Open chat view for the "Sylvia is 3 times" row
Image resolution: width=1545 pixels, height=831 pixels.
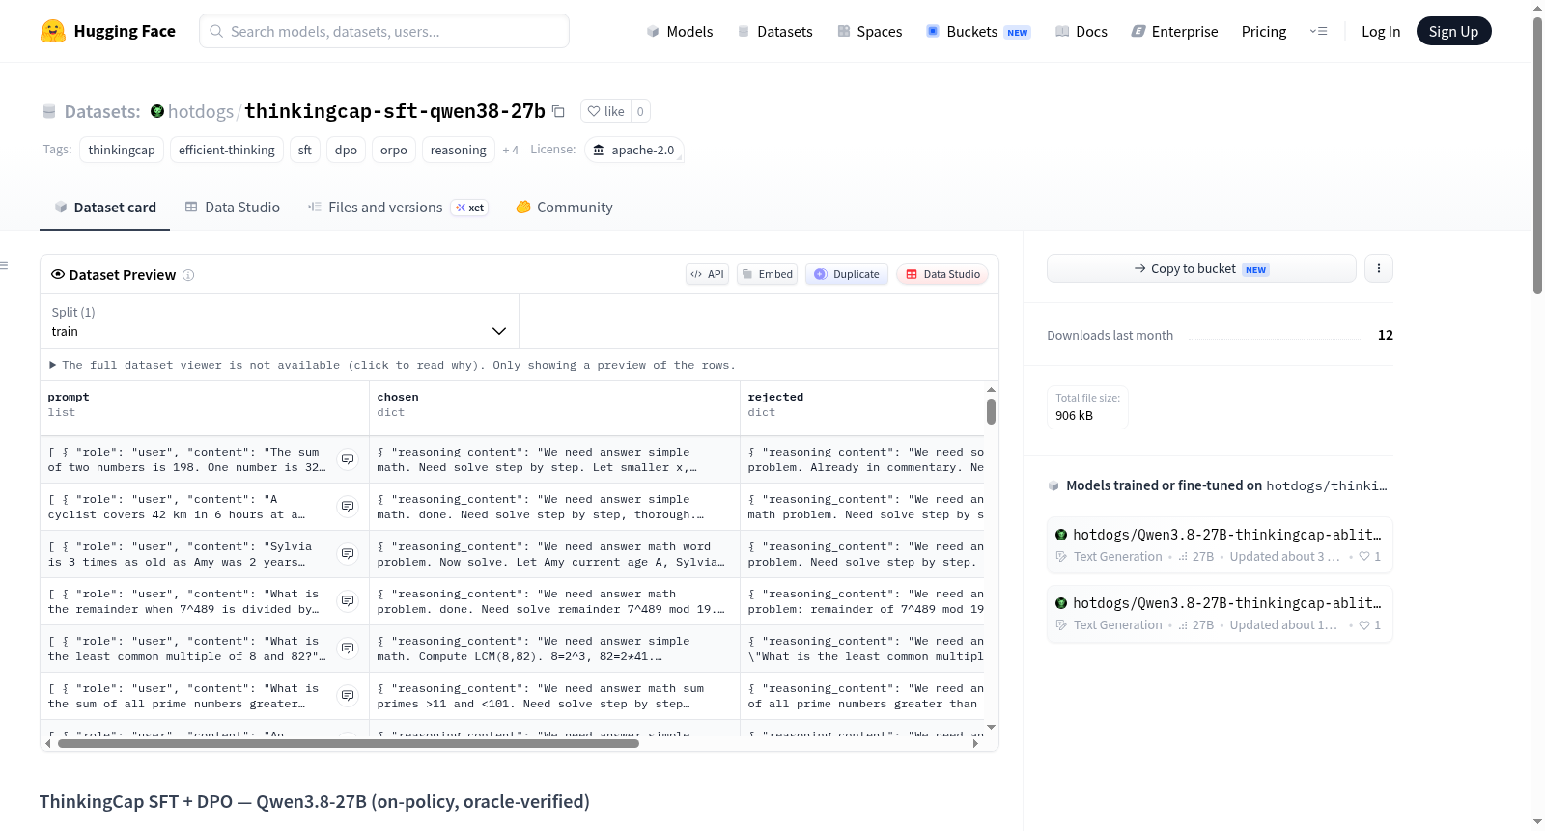[348, 554]
